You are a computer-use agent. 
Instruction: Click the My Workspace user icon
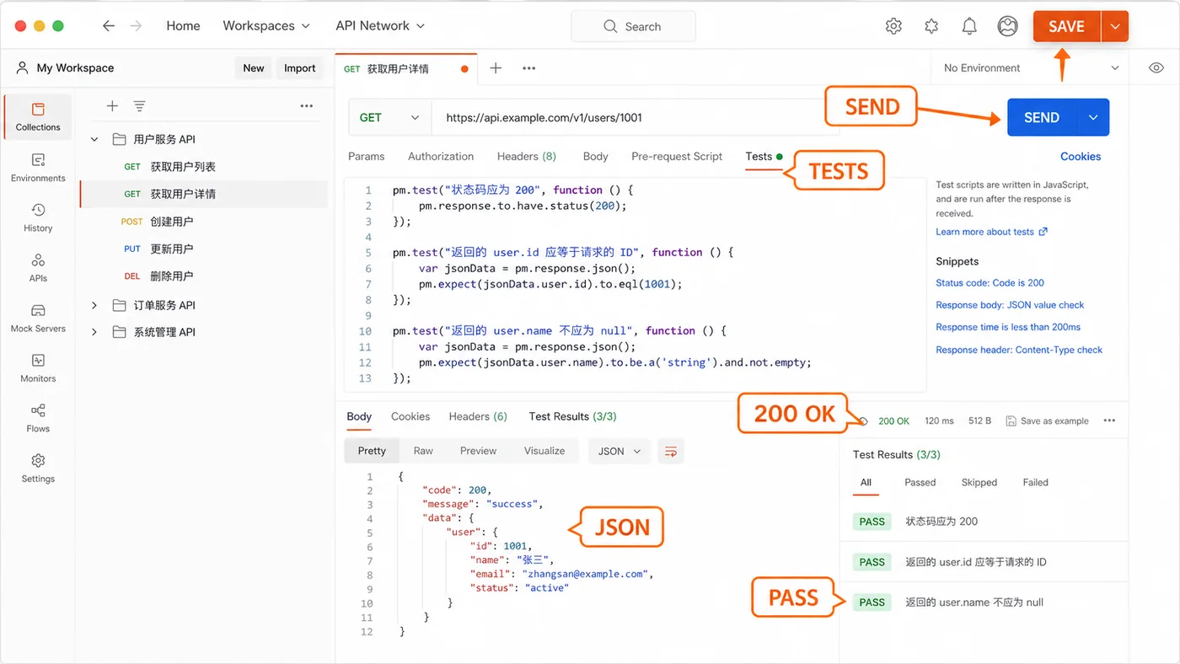click(22, 68)
